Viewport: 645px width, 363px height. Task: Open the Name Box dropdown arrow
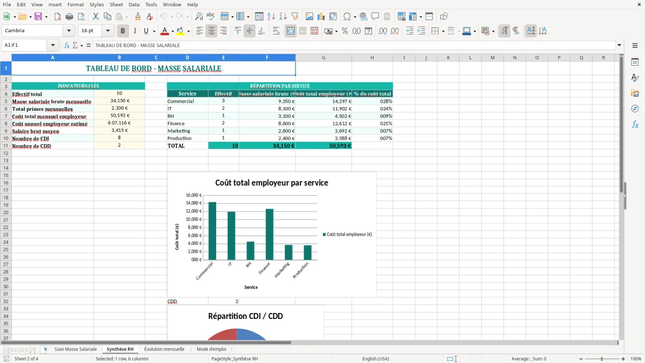(53, 46)
